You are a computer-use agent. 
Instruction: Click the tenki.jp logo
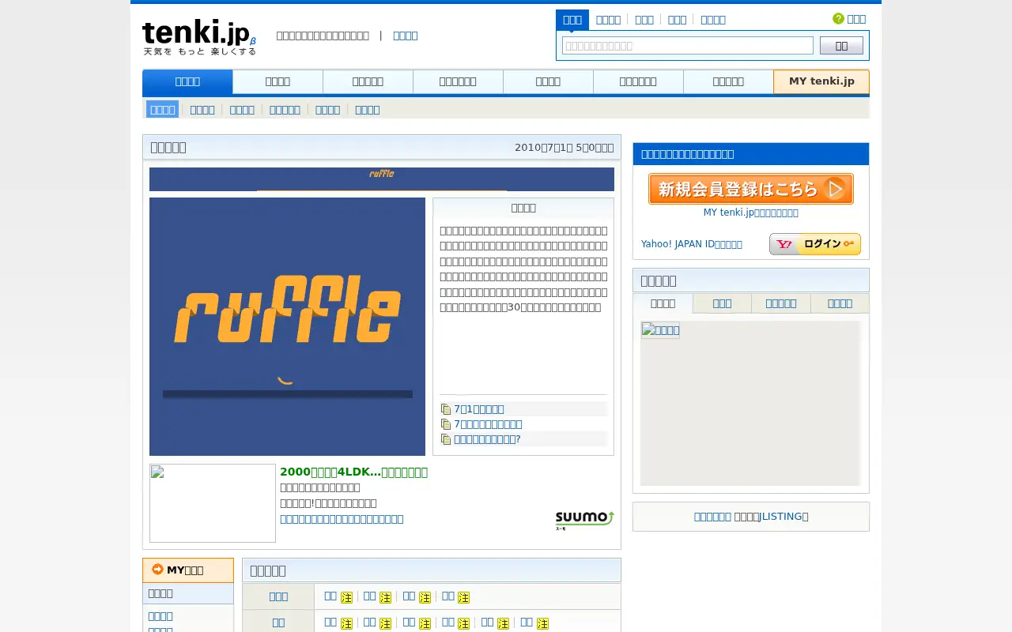(x=199, y=37)
